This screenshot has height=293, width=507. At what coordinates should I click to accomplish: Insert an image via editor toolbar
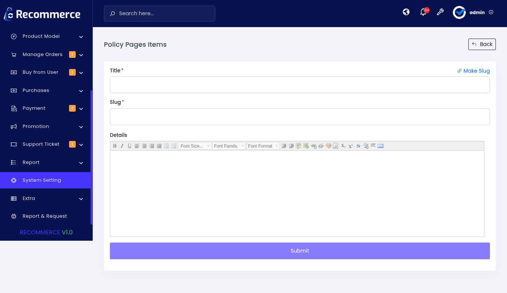(298, 146)
